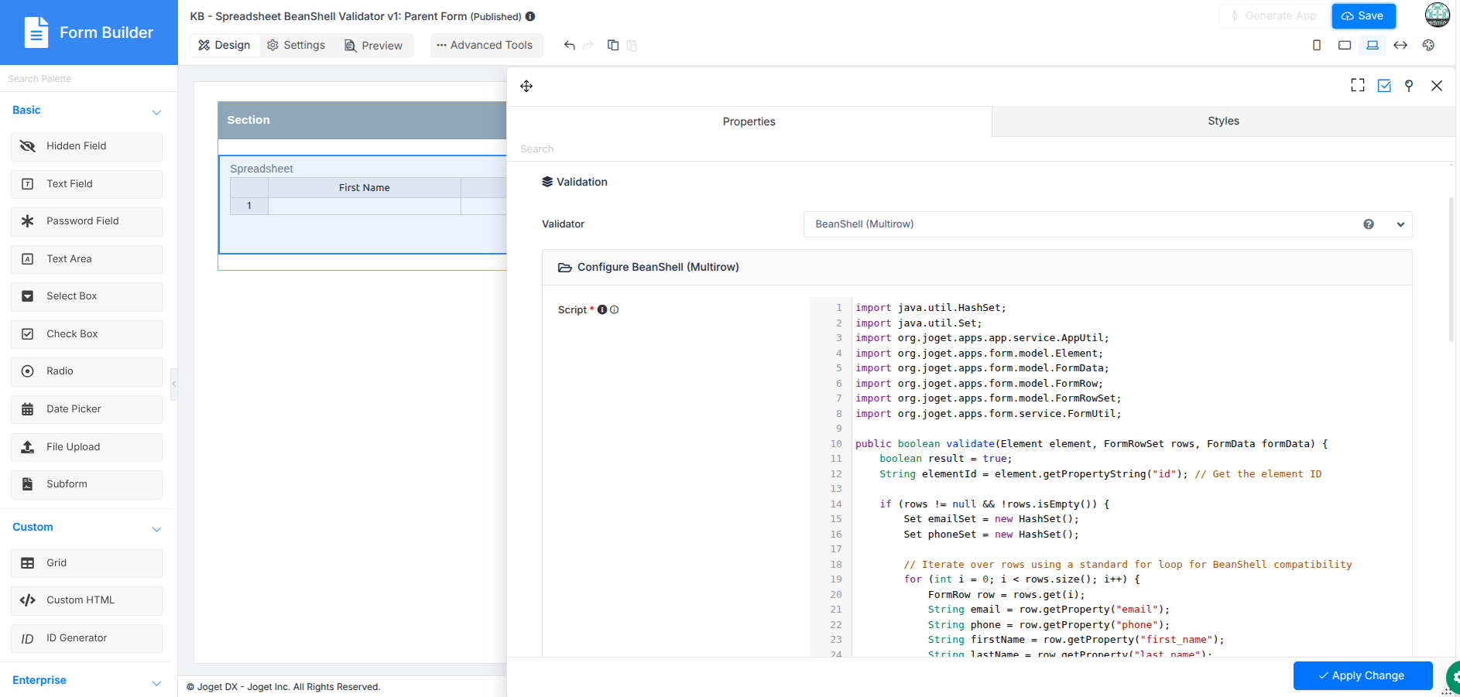Paste the copied element

[632, 45]
